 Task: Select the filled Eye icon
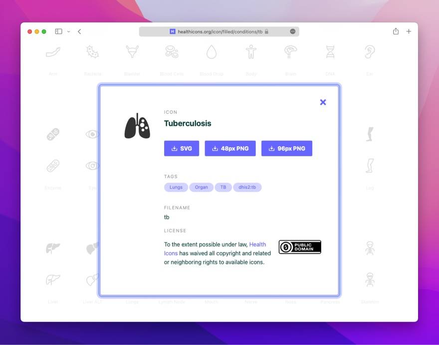[x=92, y=134]
